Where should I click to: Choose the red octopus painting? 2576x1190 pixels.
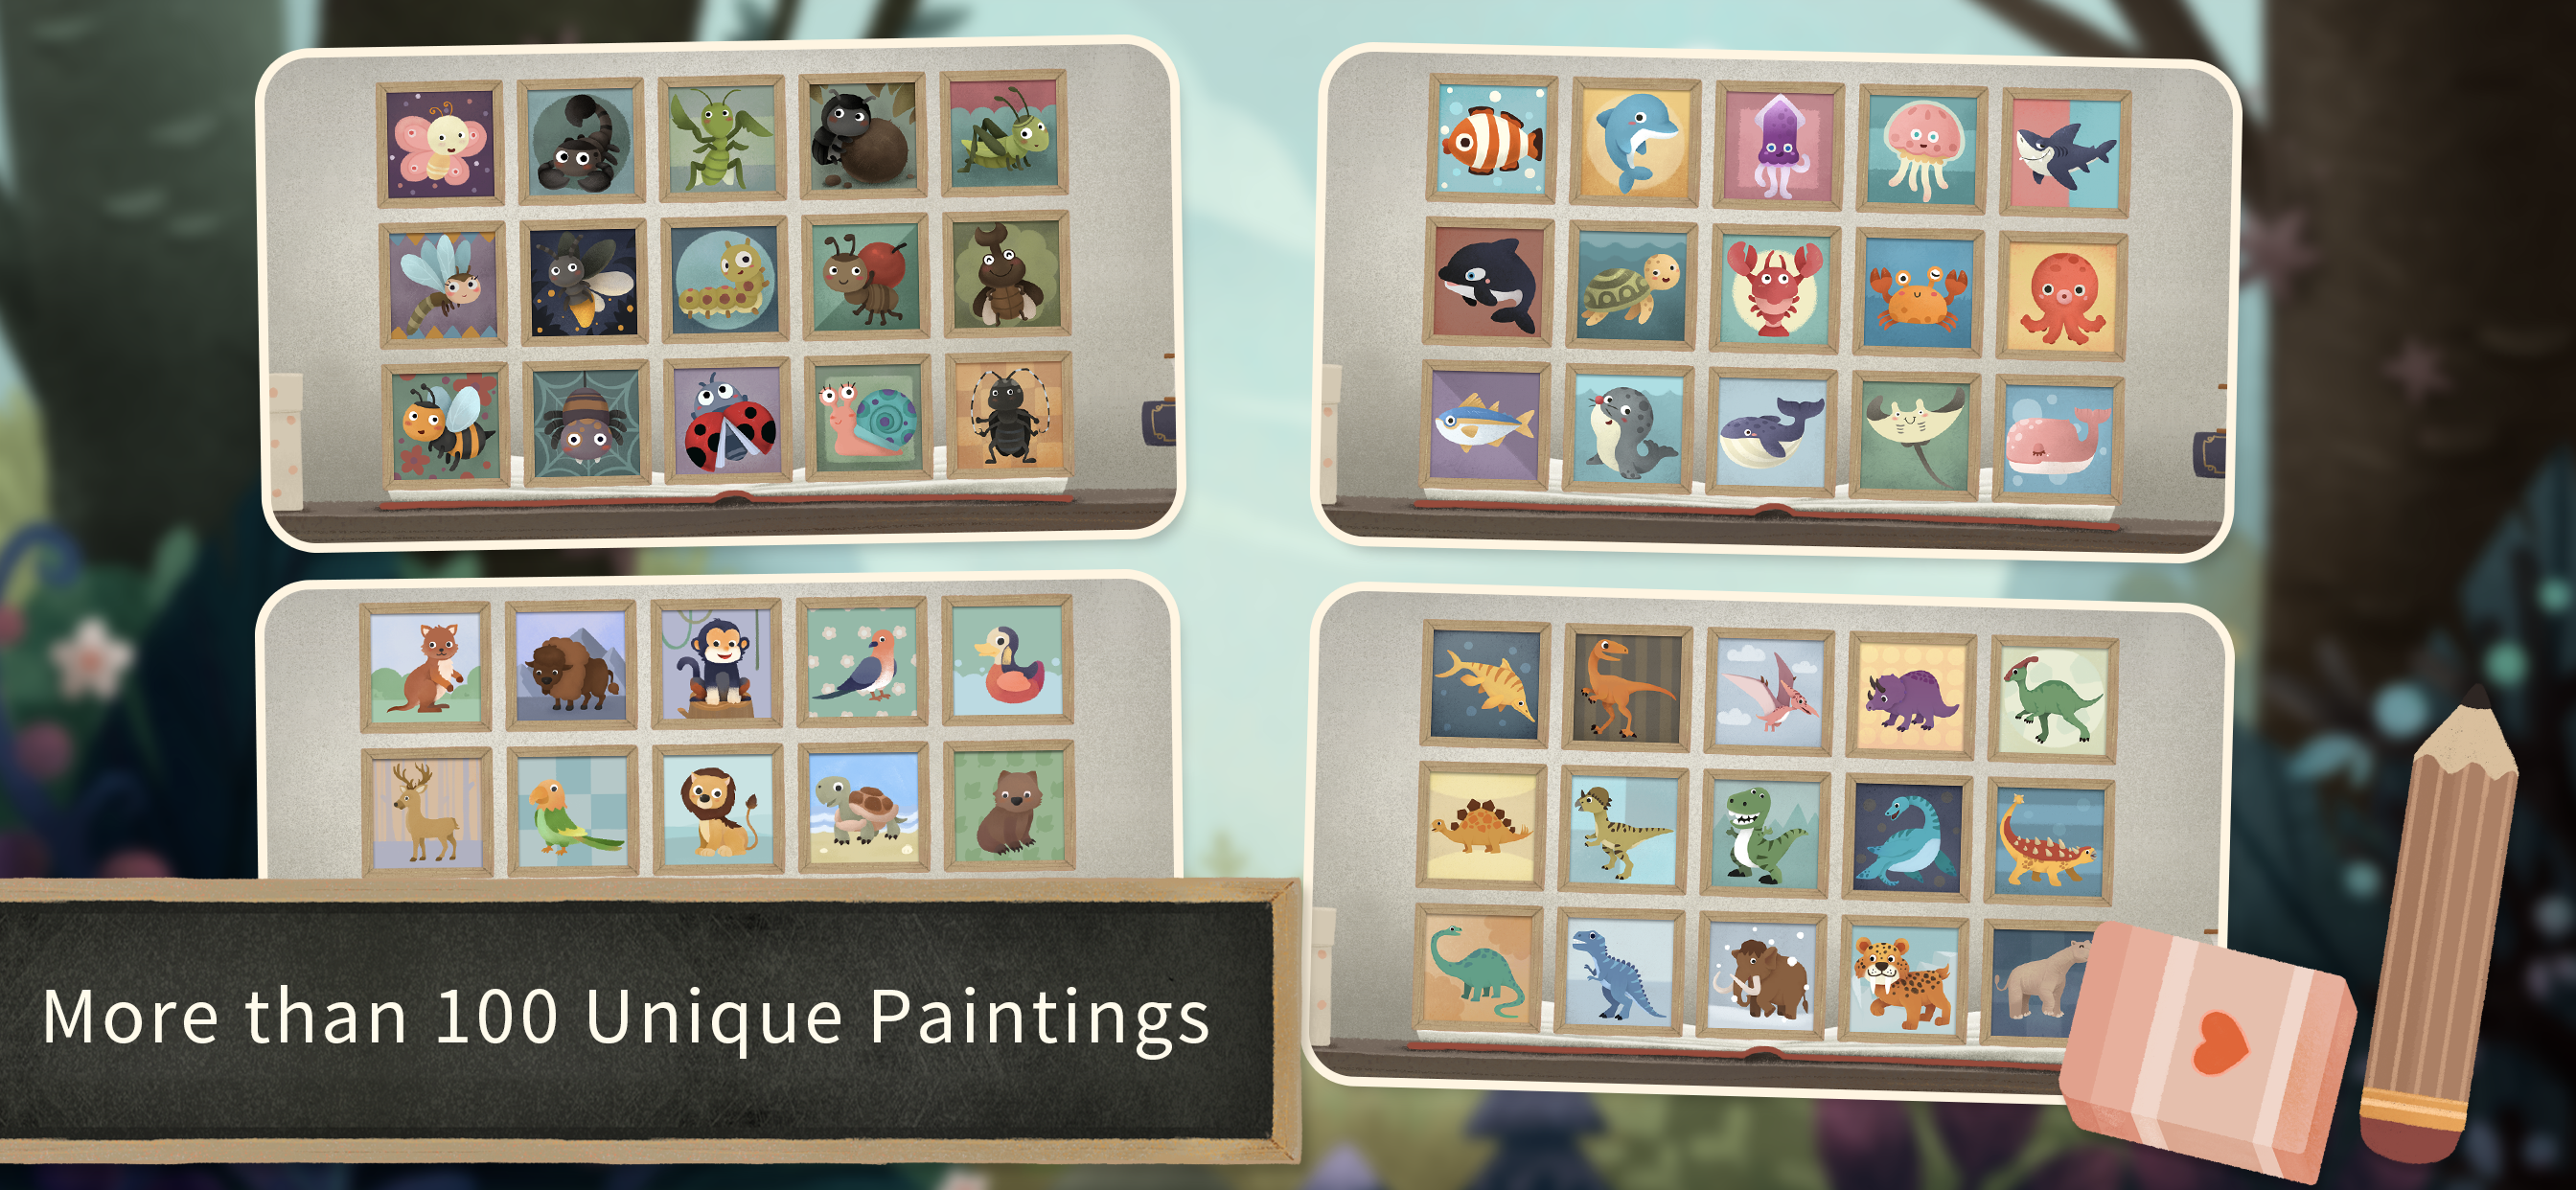[2062, 296]
